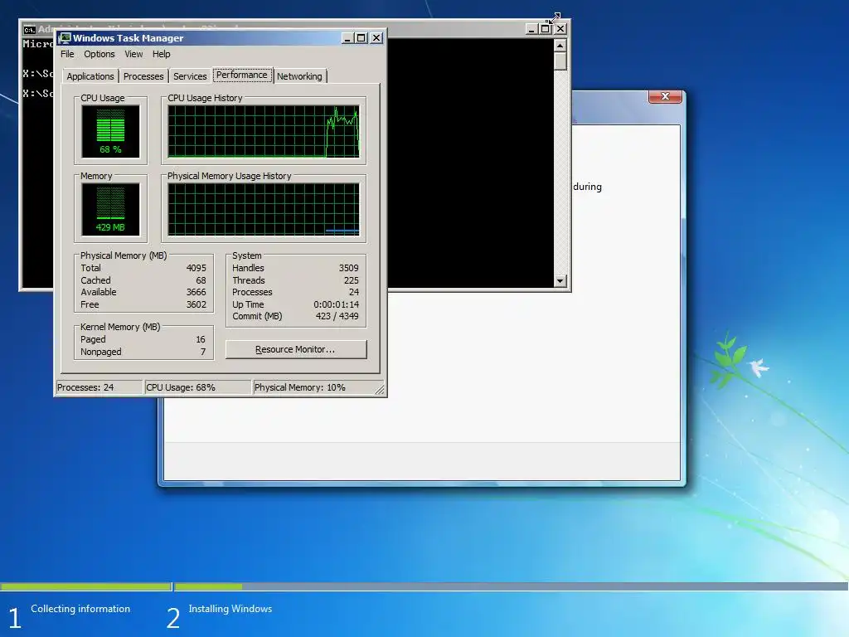Screen dimensions: 849x637
Task: Switch to the Services tab
Action: coord(190,76)
